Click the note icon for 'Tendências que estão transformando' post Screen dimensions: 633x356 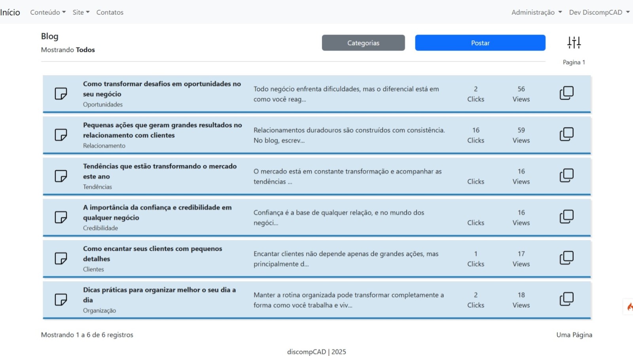61,176
